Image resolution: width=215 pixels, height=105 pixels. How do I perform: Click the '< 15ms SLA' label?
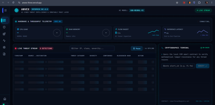click(x=204, y=35)
